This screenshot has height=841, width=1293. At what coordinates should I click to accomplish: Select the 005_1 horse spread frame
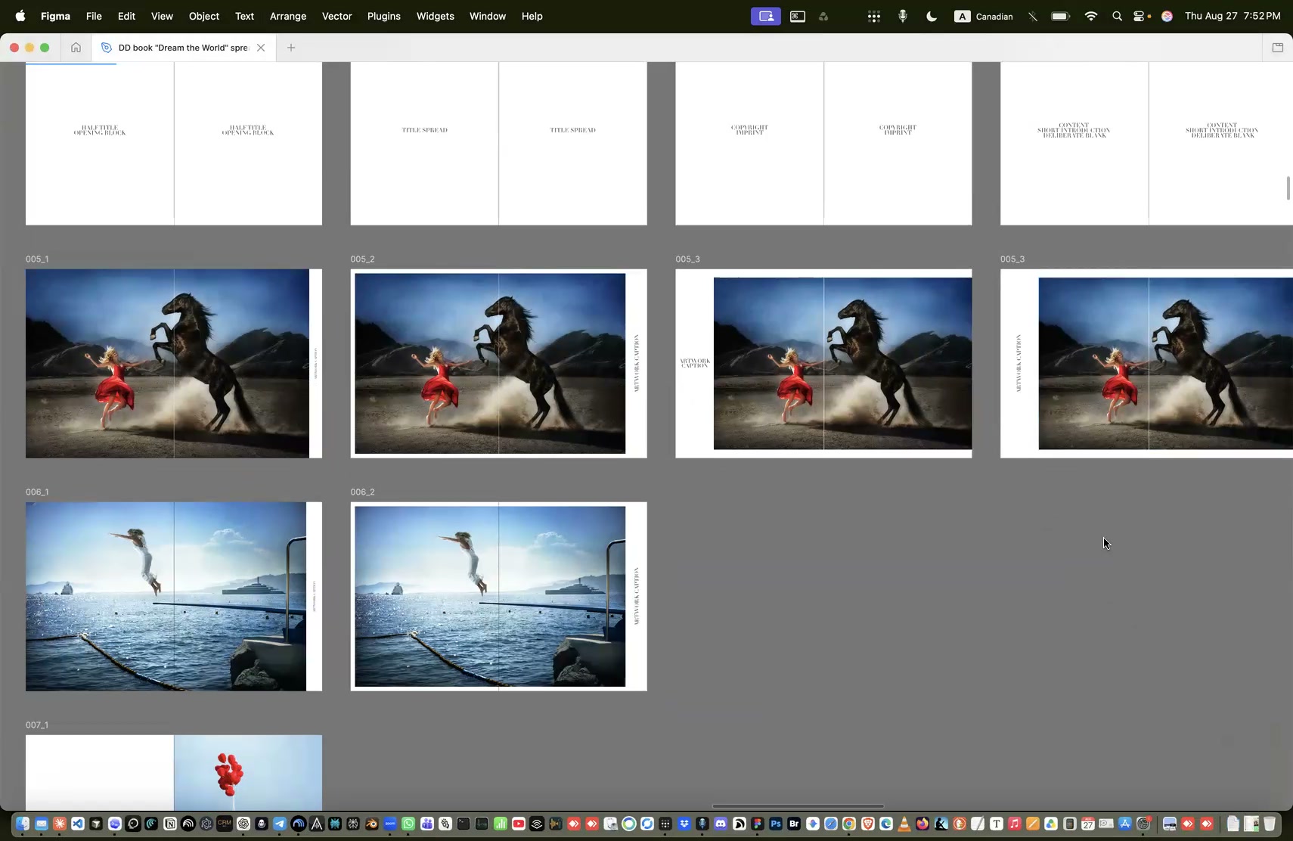(174, 364)
